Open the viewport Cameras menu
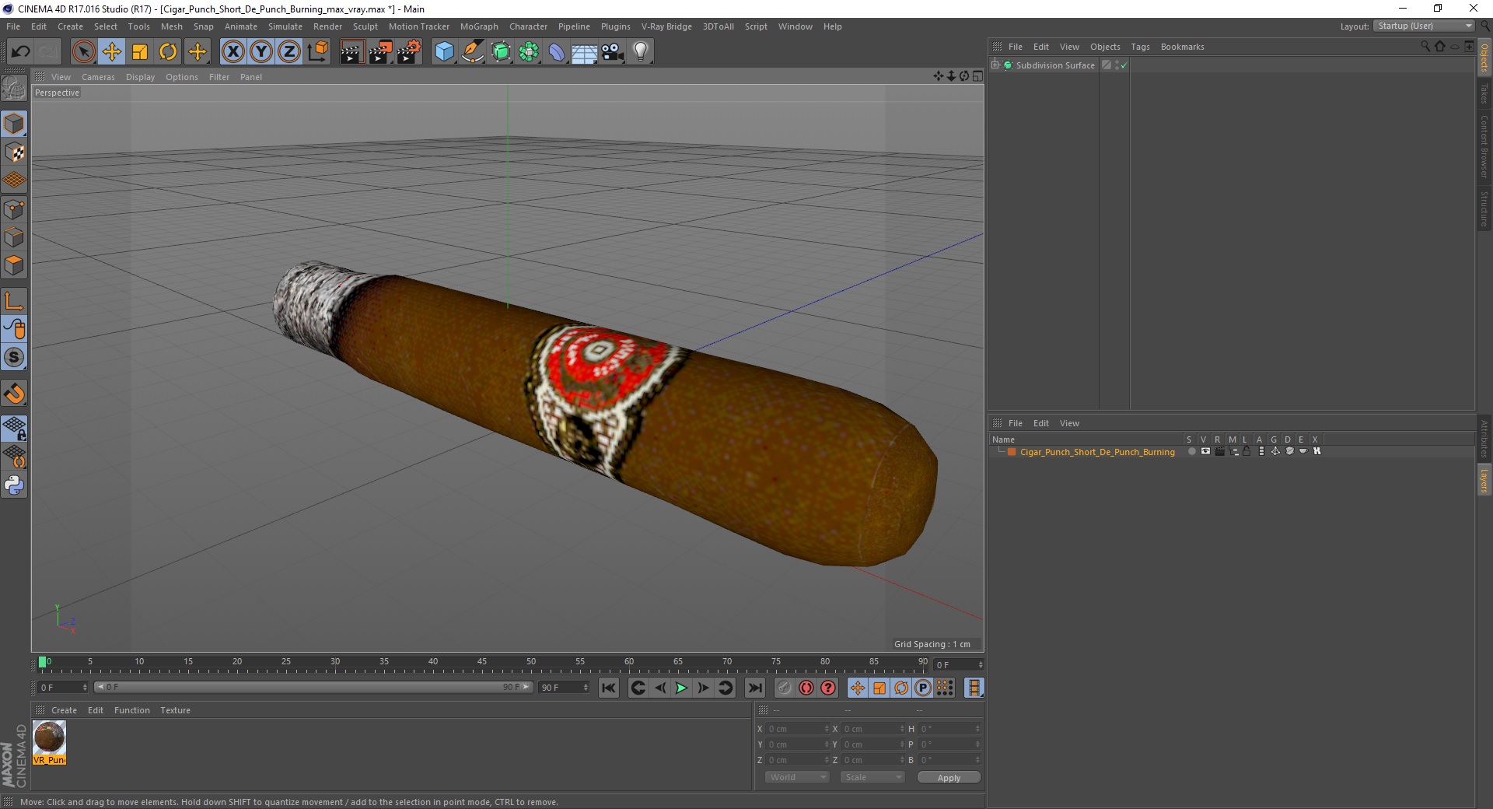1493x809 pixels. pos(98,77)
